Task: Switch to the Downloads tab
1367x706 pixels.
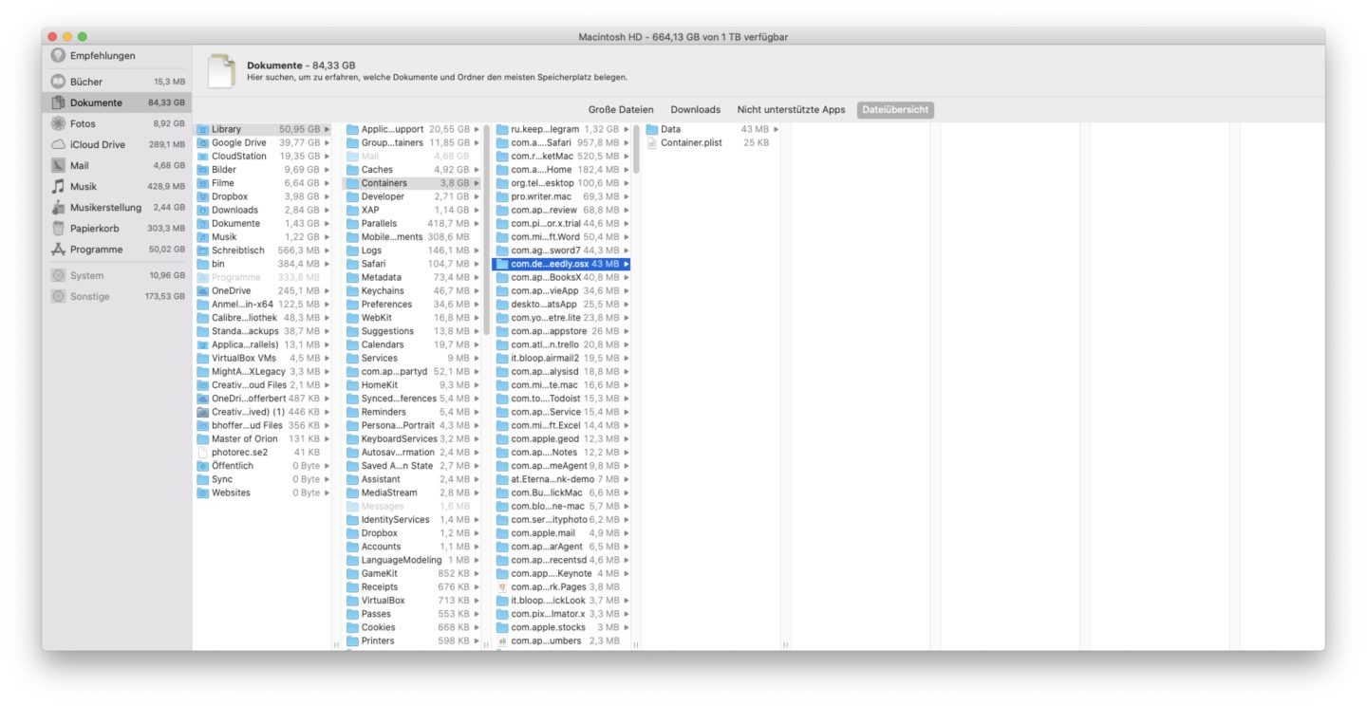Action: click(695, 110)
